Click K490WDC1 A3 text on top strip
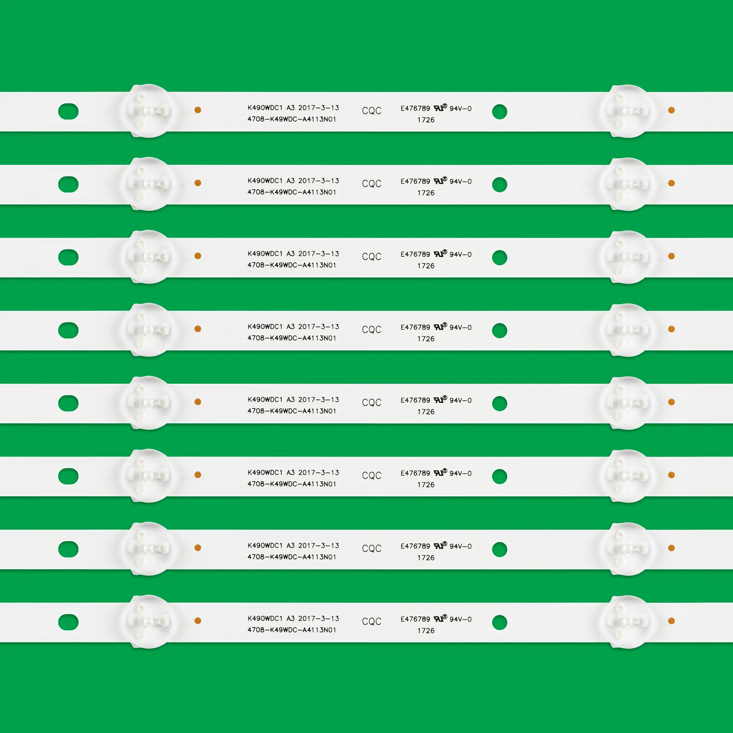 271,108
